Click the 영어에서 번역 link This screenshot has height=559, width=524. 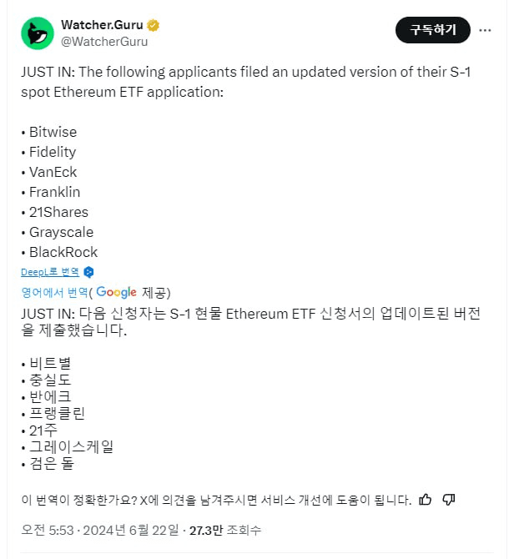click(x=54, y=293)
